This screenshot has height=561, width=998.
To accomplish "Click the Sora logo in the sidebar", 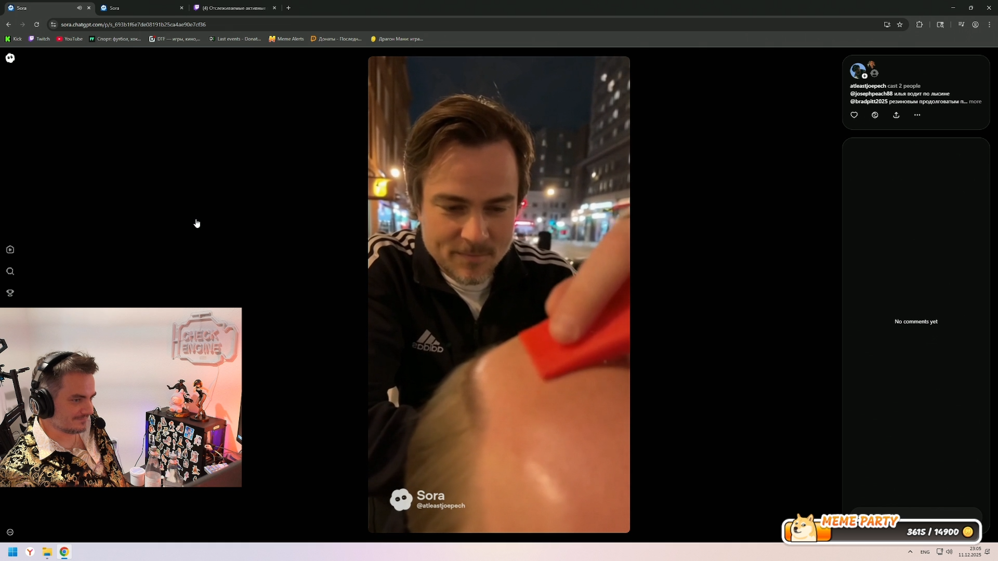I will click(x=10, y=58).
